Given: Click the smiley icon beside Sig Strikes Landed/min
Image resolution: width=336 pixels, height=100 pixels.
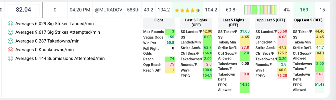Looking at the screenshot, I should pyautogui.click(x=10, y=24).
